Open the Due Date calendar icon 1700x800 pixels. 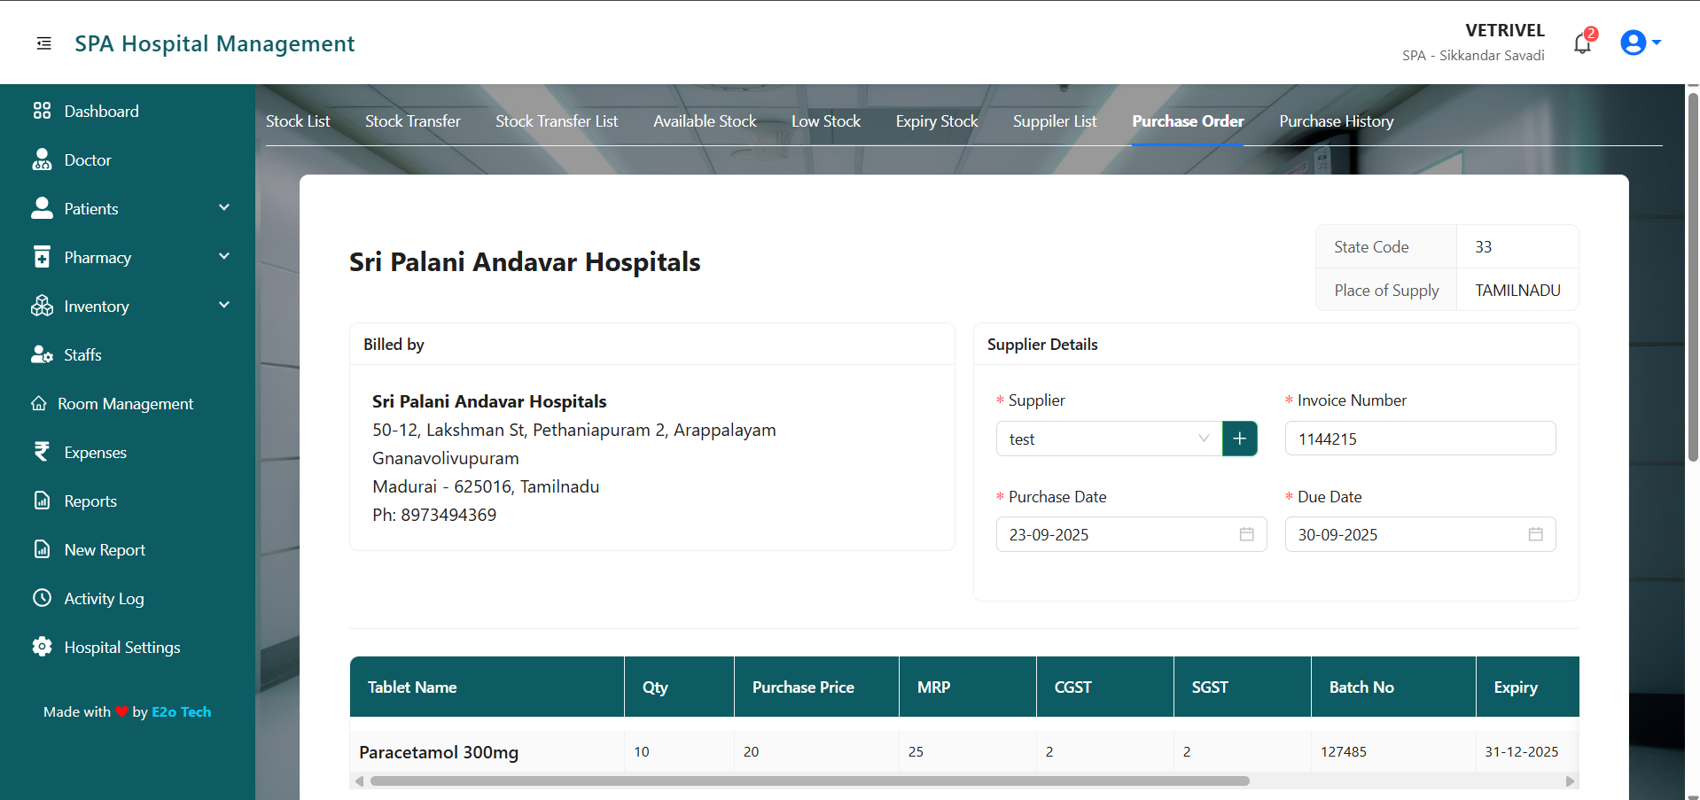point(1535,534)
